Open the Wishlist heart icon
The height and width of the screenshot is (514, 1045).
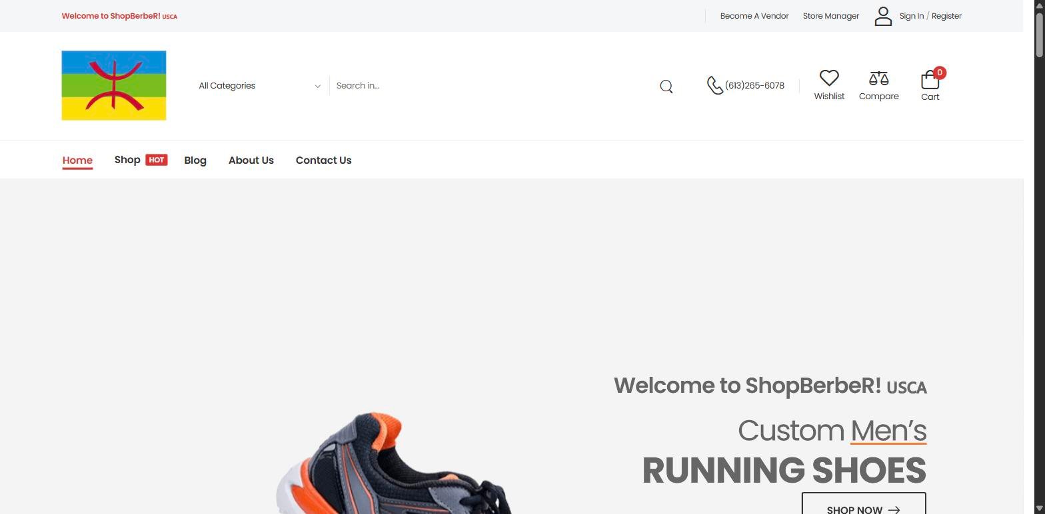pyautogui.click(x=829, y=78)
